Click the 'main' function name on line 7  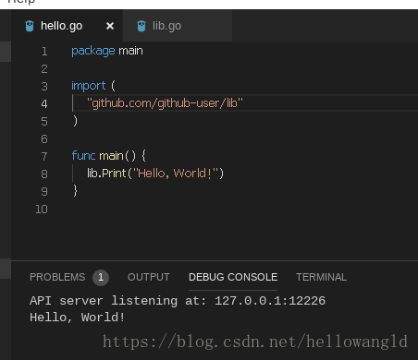coord(111,156)
